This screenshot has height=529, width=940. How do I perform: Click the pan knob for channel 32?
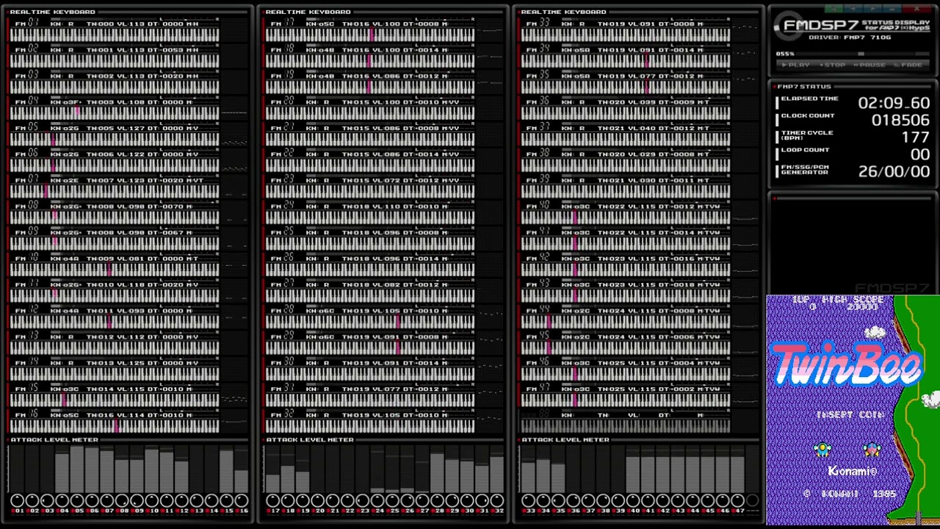496,500
